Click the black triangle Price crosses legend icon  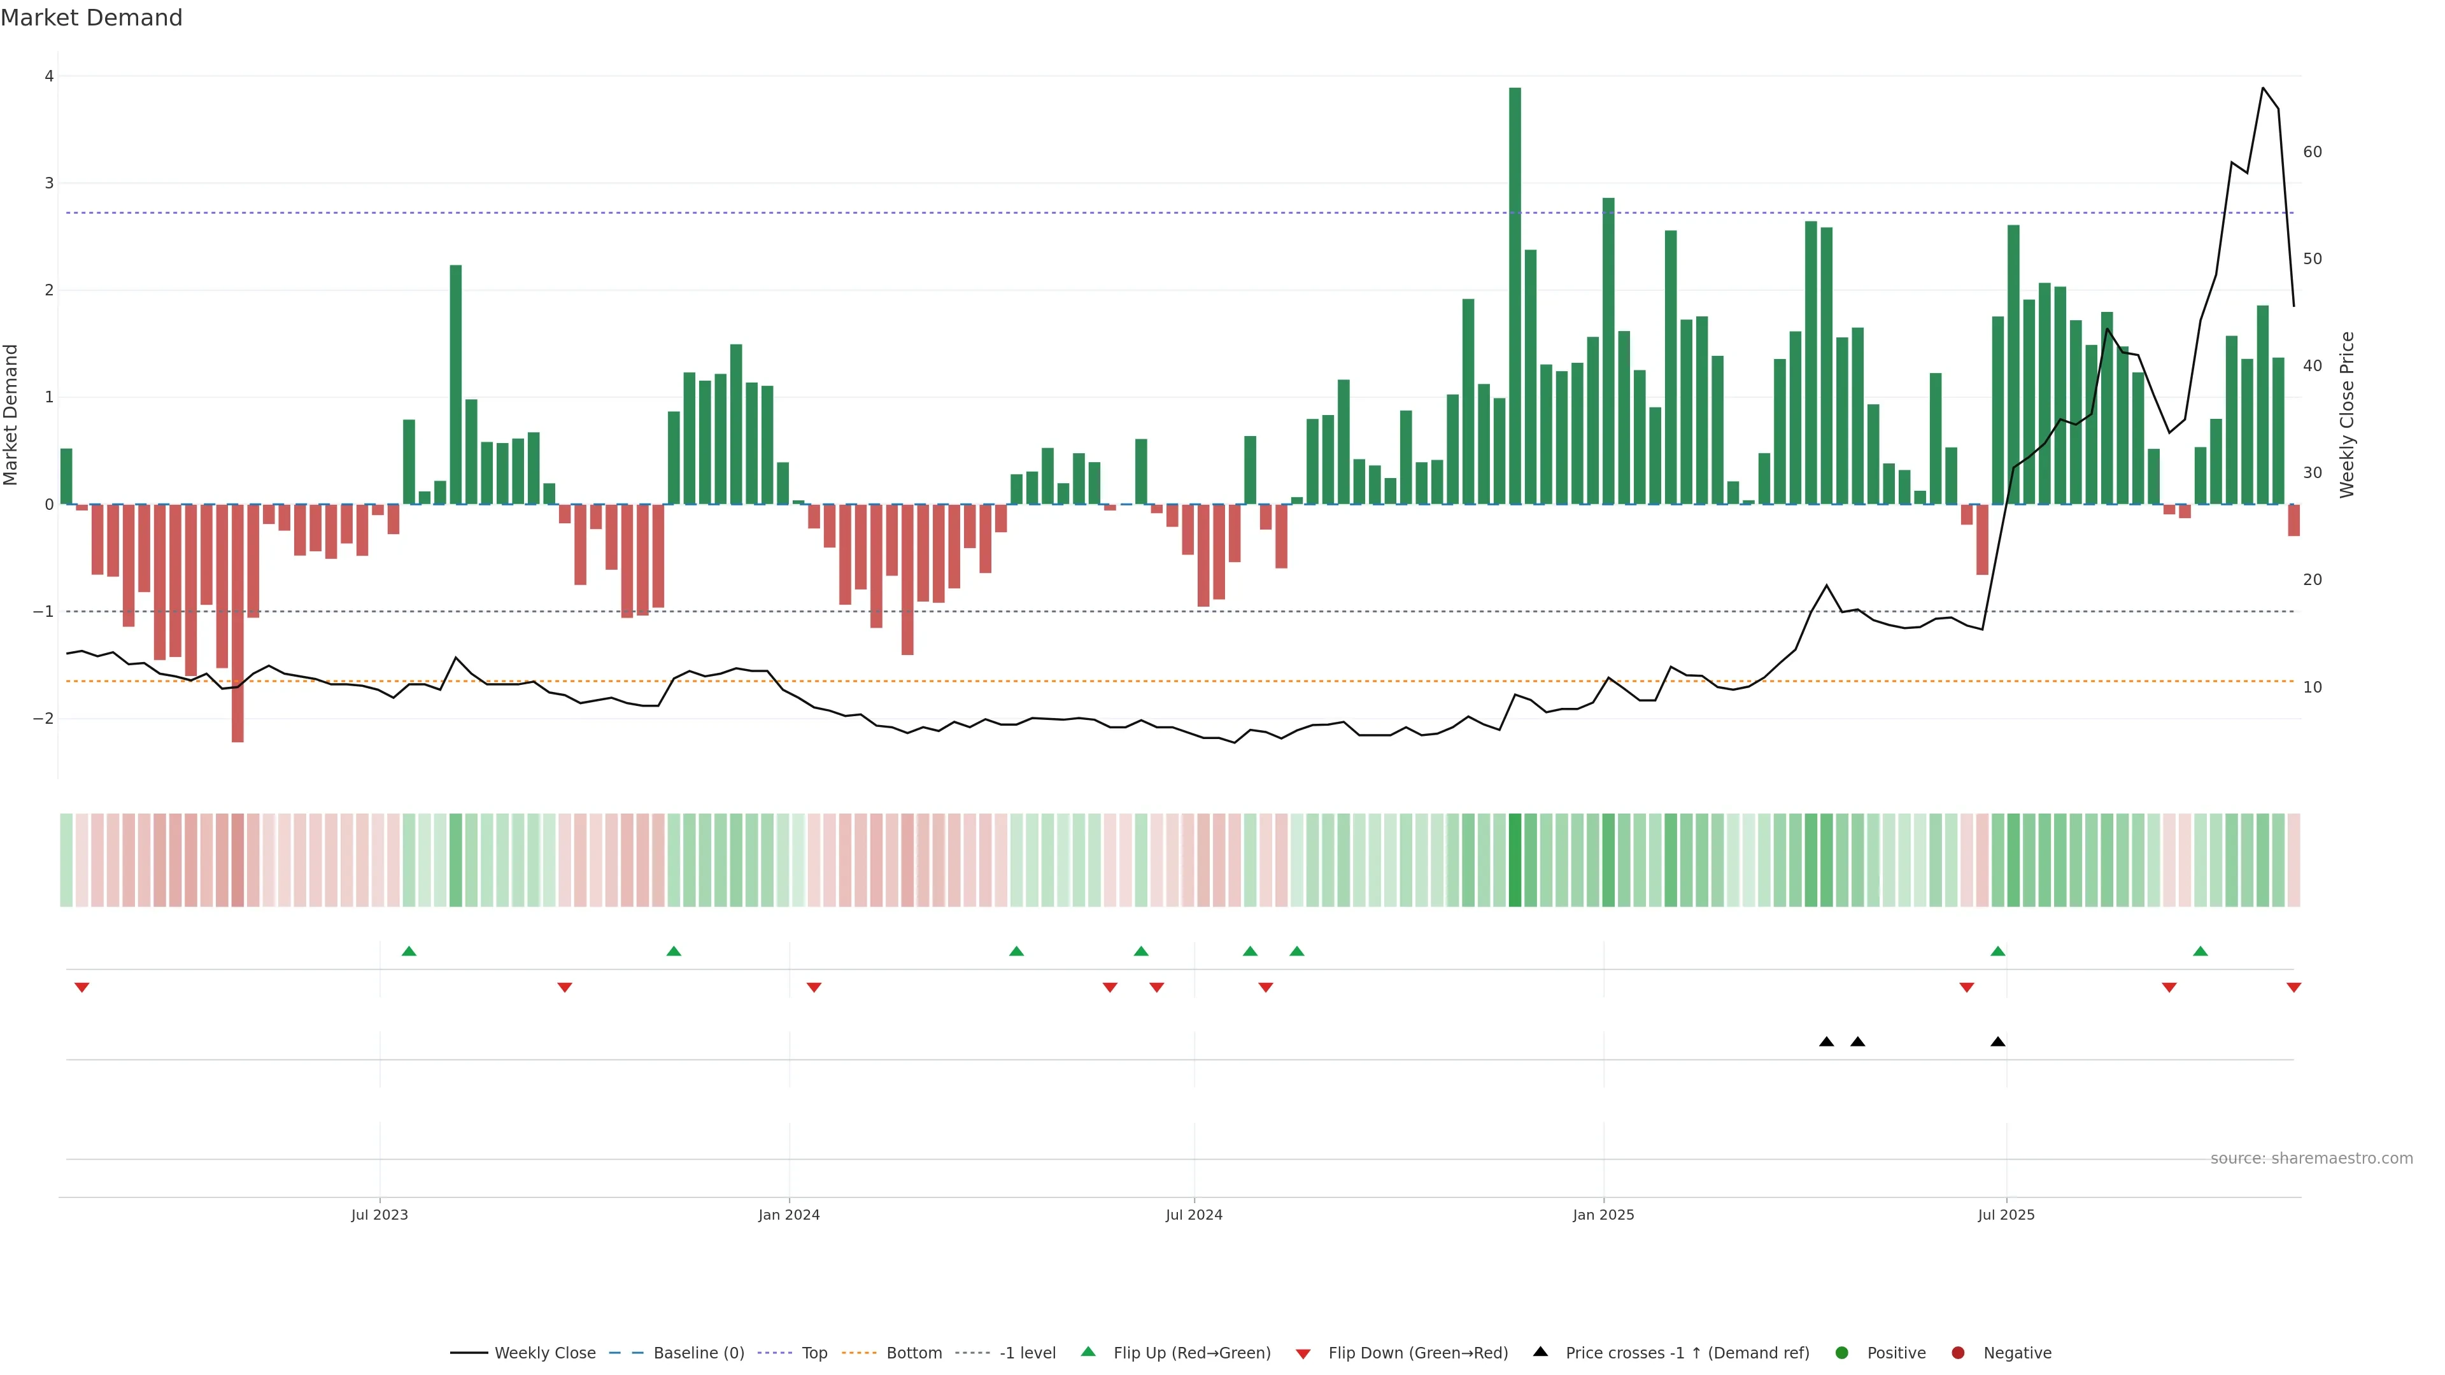coord(1540,1351)
